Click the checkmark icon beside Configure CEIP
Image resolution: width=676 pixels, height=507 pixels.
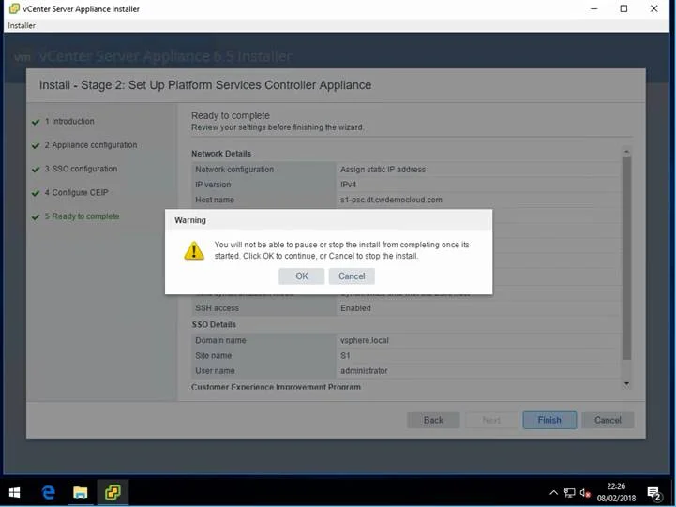[x=36, y=193]
